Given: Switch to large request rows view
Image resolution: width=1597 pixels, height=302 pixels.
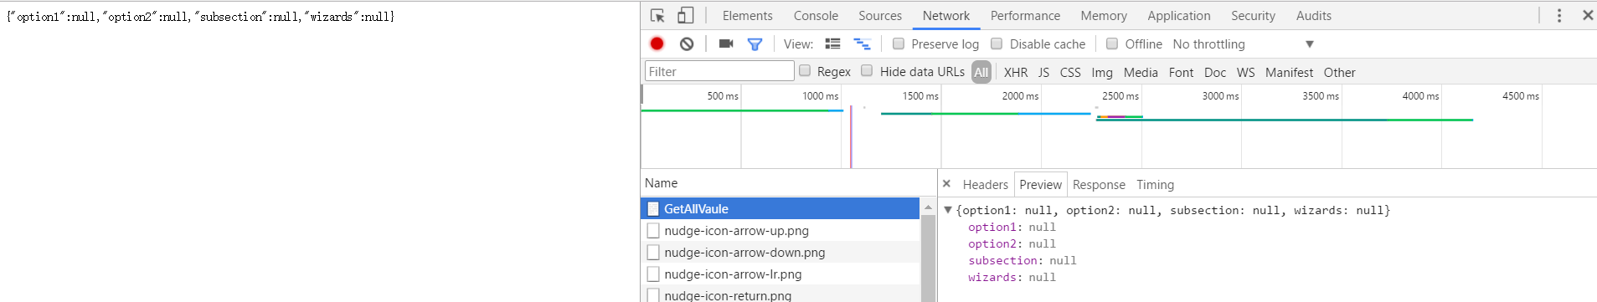Looking at the screenshot, I should click(x=832, y=44).
